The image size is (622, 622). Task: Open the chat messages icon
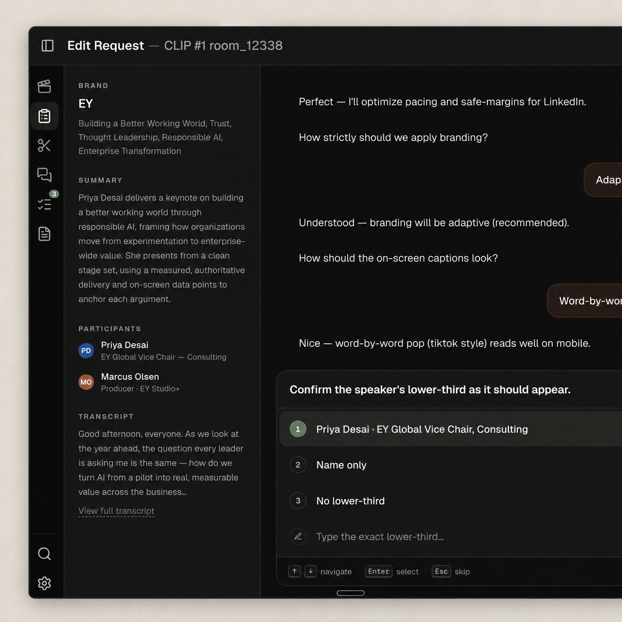(x=45, y=175)
